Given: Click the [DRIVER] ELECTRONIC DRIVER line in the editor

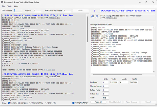Looking at the screenshot, I should [x=104, y=42].
